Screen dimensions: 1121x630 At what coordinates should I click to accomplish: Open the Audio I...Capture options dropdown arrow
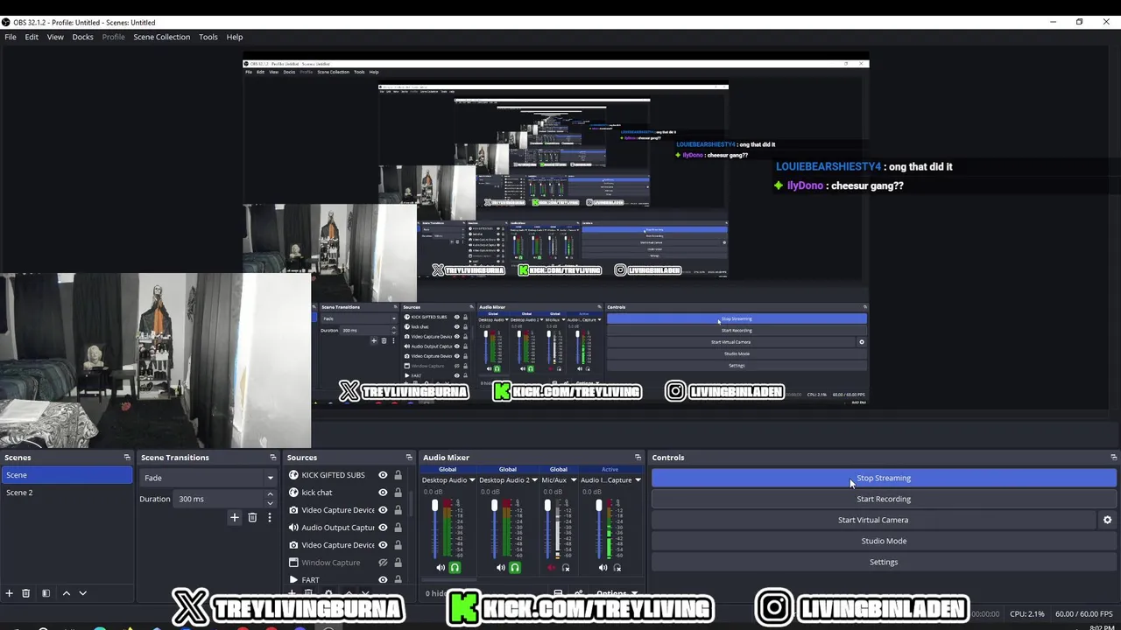tap(638, 480)
